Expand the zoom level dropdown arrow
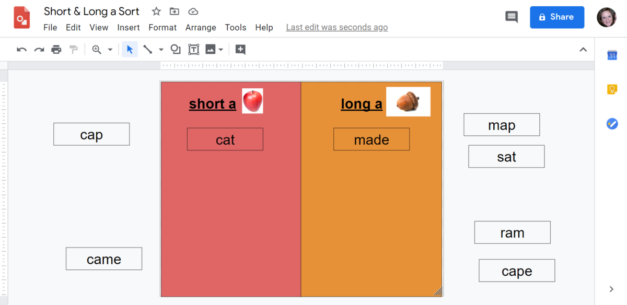This screenshot has height=305, width=627. coord(110,50)
